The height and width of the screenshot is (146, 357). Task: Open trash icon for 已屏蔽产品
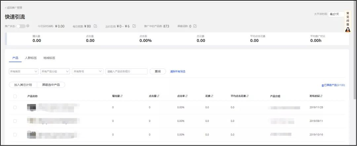click(323, 86)
